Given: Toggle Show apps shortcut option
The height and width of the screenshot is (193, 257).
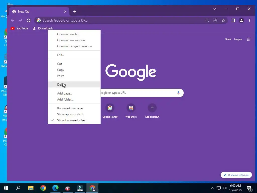Looking at the screenshot, I should tap(74, 114).
